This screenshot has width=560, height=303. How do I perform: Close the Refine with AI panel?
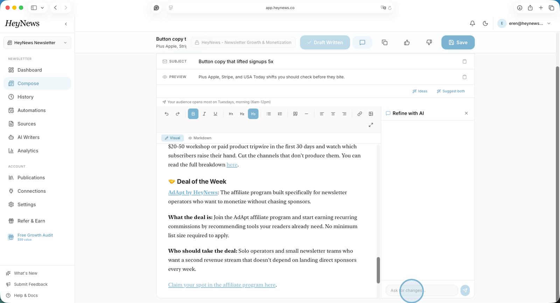pyautogui.click(x=466, y=113)
